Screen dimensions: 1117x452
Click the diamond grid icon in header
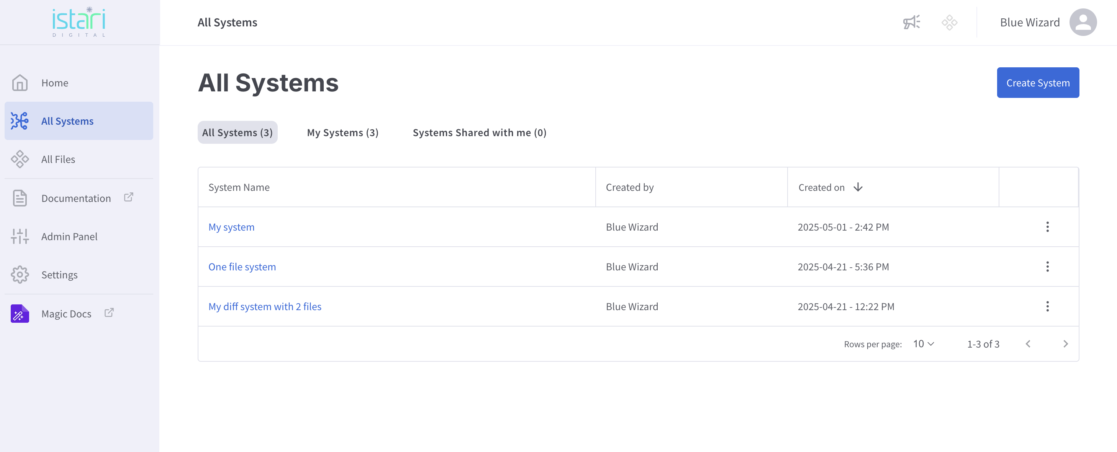pyautogui.click(x=949, y=22)
